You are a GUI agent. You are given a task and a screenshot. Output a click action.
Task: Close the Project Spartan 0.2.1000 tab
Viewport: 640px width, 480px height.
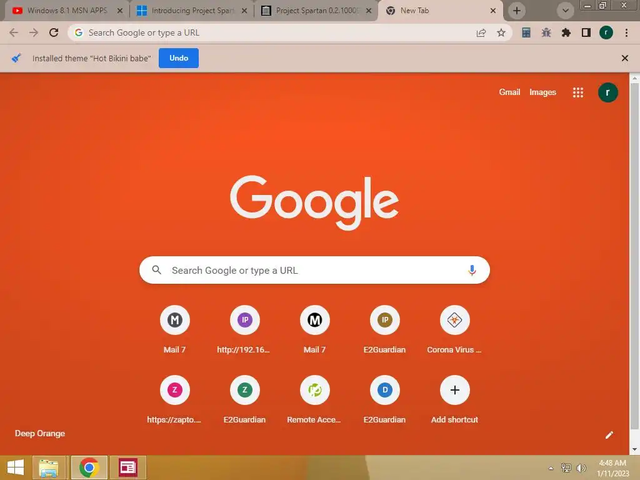tap(369, 11)
